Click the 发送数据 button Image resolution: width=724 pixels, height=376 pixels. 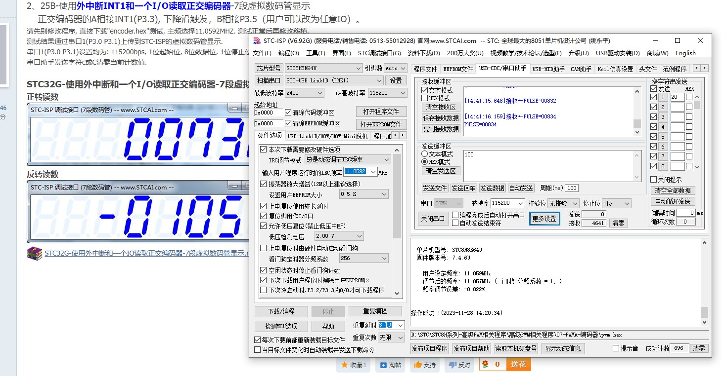[x=492, y=188]
